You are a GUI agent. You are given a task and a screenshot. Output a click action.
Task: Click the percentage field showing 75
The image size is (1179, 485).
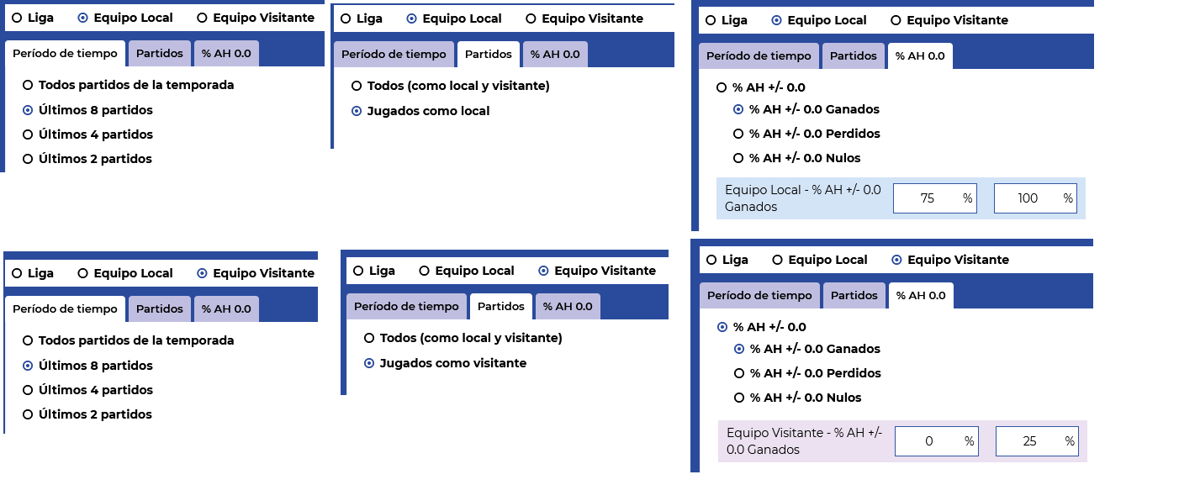935,198
